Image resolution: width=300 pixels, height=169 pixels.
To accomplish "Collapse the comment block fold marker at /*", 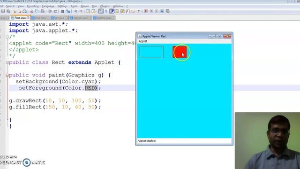I will tap(7, 37).
